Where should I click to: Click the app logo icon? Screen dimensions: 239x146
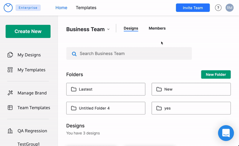point(8,8)
